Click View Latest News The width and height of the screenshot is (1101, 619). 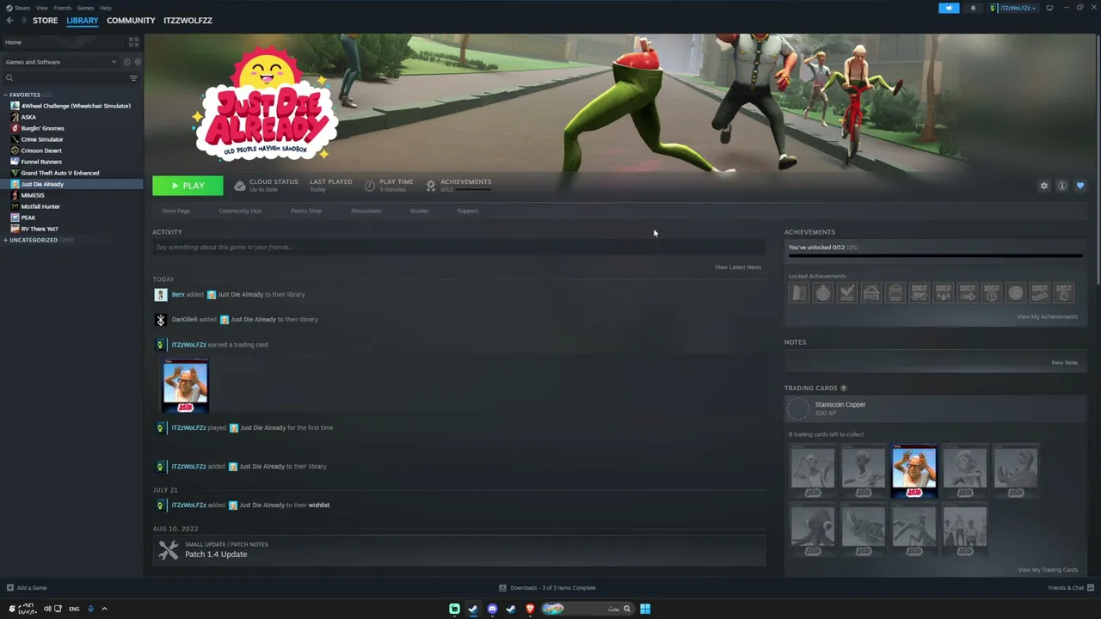[x=738, y=267]
